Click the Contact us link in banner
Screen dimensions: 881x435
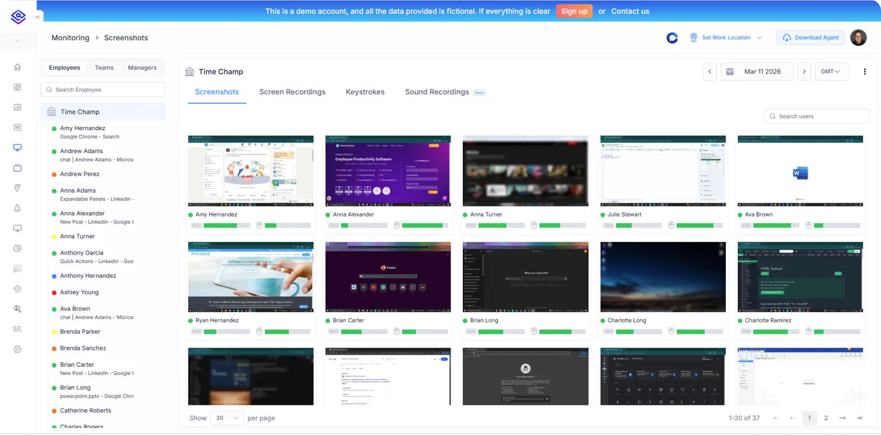(630, 11)
